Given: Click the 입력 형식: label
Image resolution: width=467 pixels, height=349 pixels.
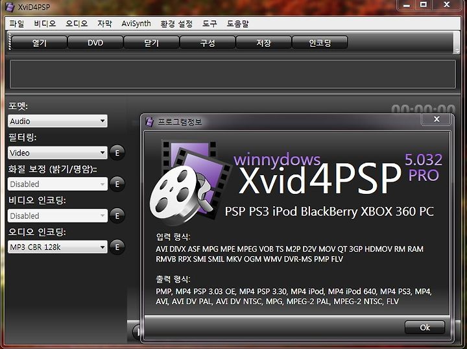Looking at the screenshot, I should click(173, 237).
